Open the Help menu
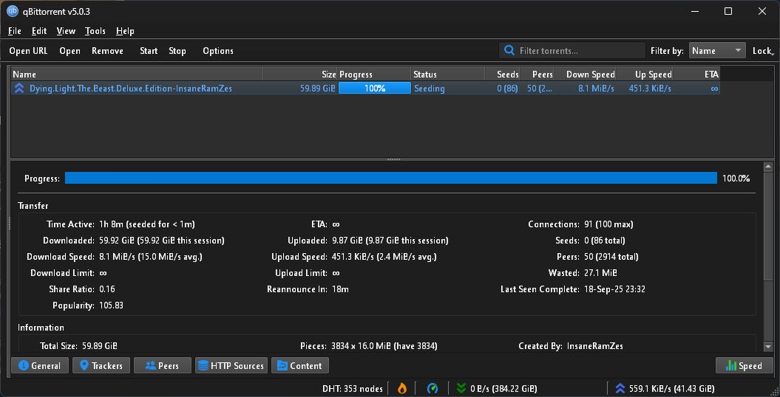 click(125, 31)
